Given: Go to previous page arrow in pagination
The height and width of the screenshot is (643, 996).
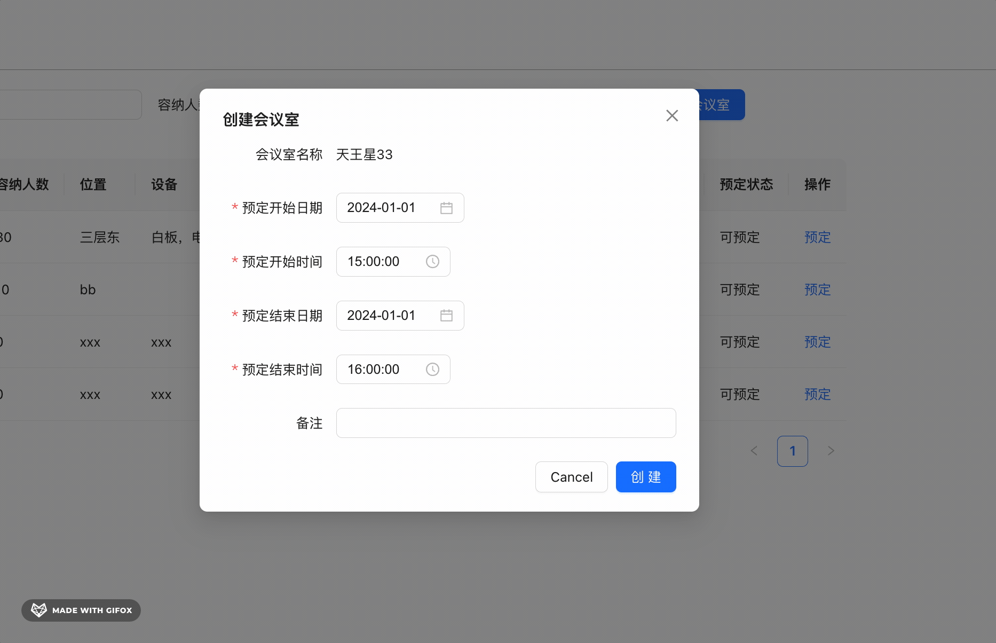Looking at the screenshot, I should (754, 451).
